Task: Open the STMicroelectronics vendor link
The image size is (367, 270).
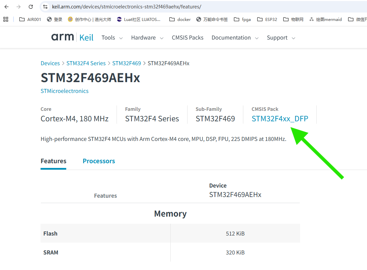Action: point(65,91)
